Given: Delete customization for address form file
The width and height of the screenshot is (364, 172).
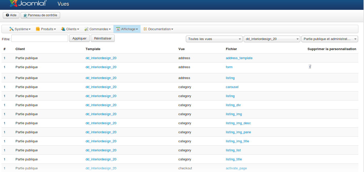Looking at the screenshot, I should click(x=310, y=67).
